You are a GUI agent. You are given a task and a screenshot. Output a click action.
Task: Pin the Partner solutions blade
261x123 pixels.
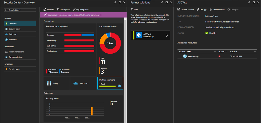point(162,3)
